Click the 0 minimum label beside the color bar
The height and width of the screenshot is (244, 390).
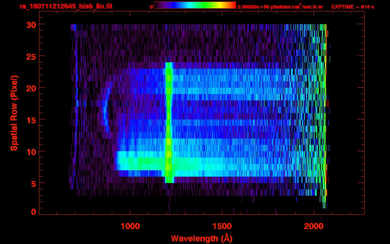[151, 7]
